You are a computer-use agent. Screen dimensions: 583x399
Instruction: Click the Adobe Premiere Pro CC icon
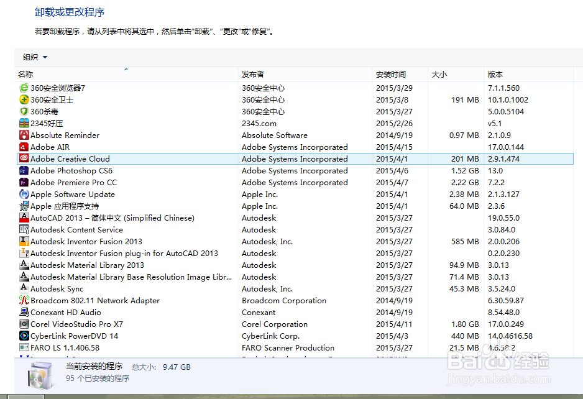(24, 182)
